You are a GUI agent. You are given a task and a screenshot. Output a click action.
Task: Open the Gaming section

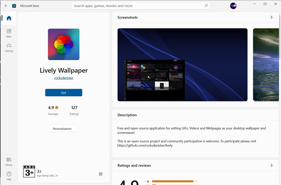coord(9,48)
